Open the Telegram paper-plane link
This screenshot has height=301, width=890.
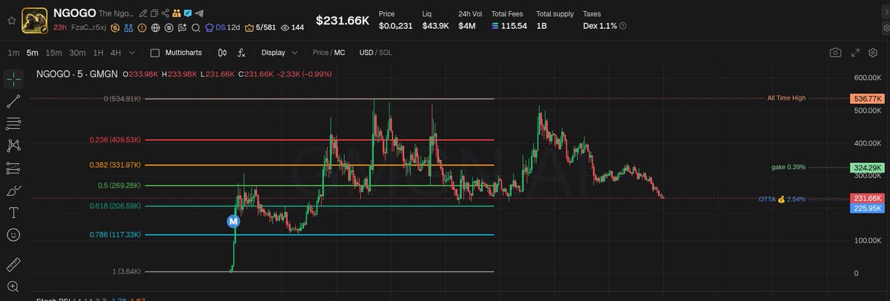(199, 13)
